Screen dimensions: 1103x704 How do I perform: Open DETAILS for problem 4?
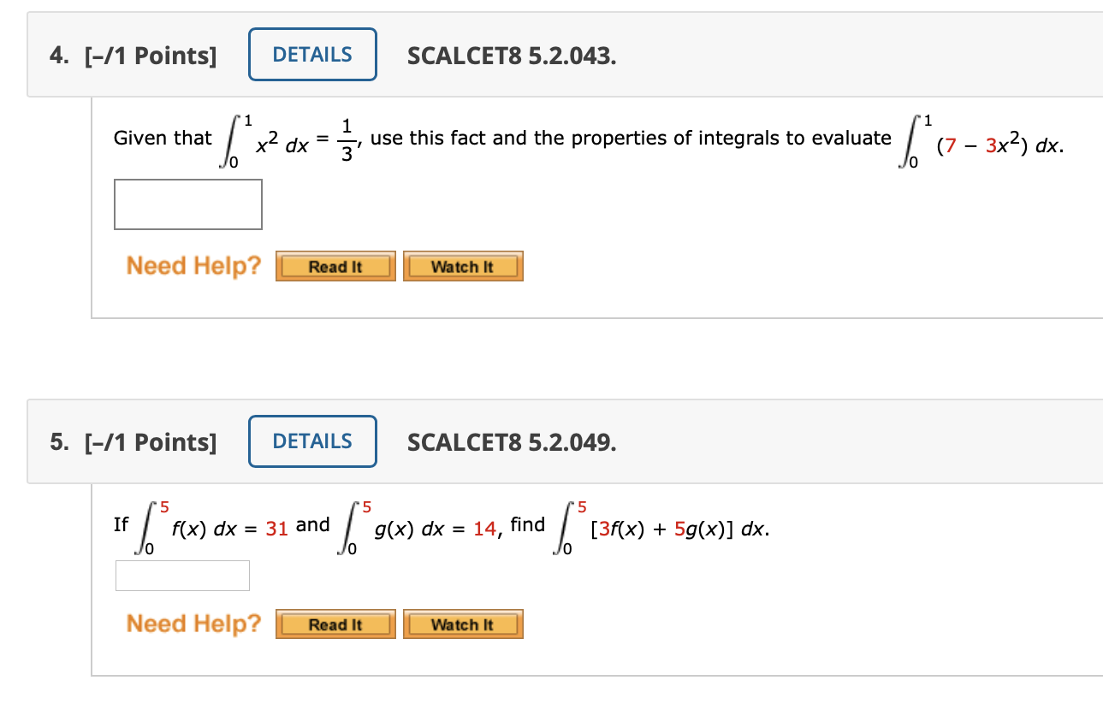click(312, 54)
